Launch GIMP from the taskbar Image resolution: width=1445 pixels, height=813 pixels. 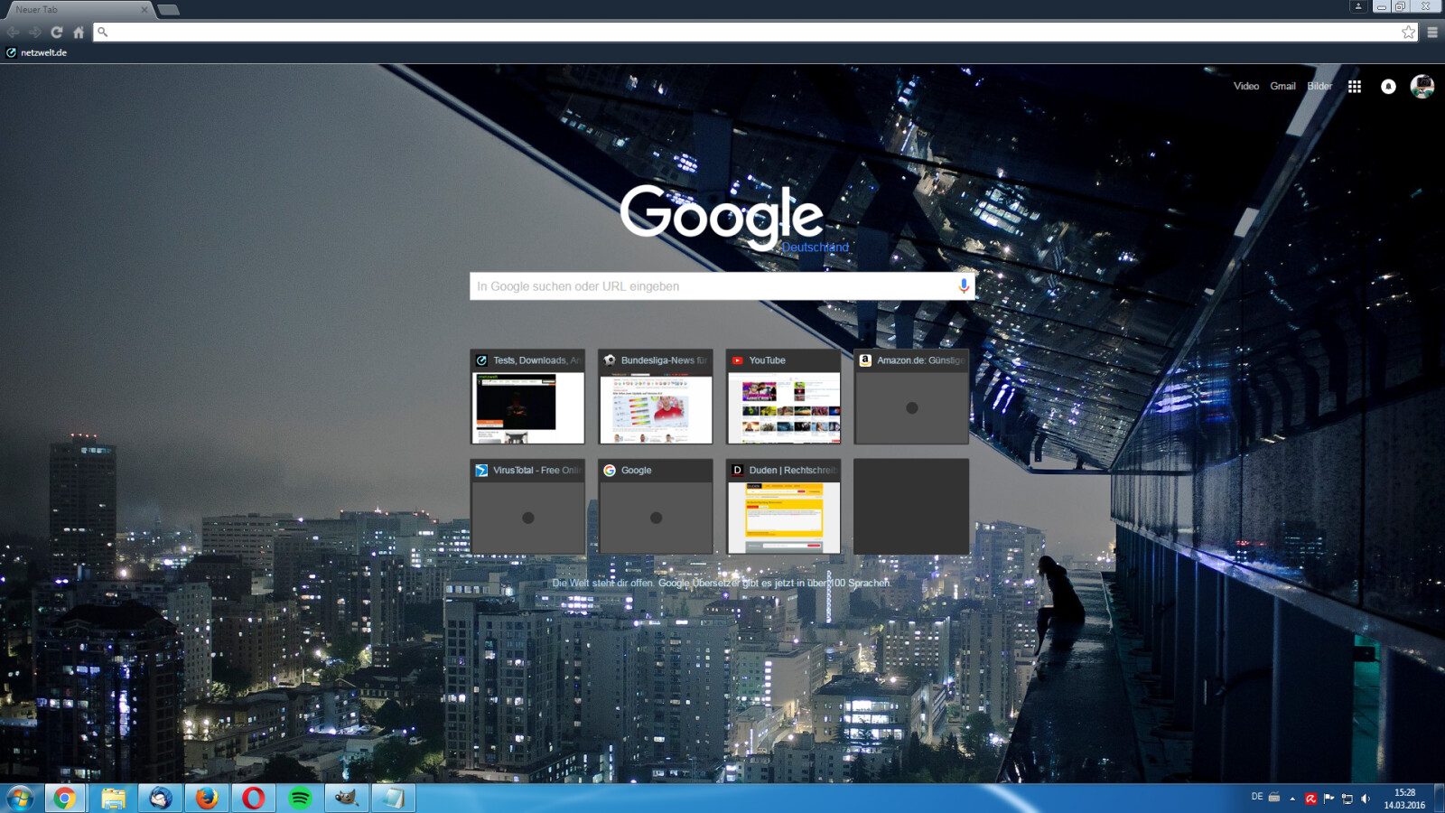(348, 799)
